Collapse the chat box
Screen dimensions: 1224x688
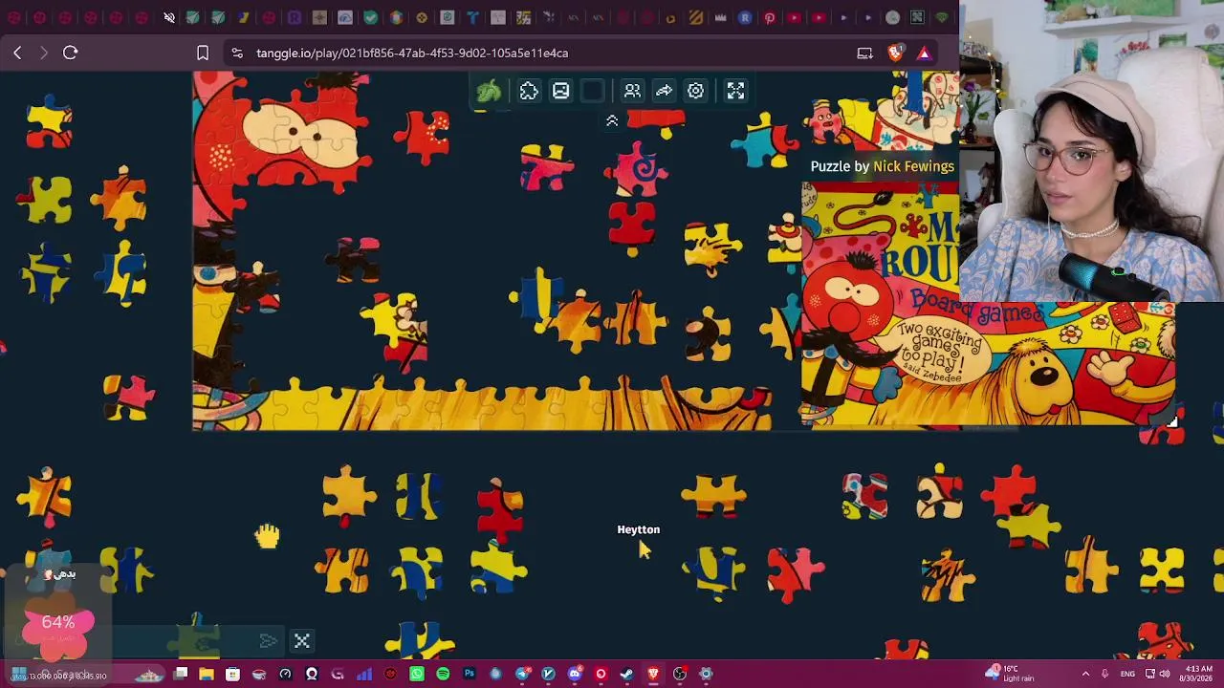tap(302, 641)
